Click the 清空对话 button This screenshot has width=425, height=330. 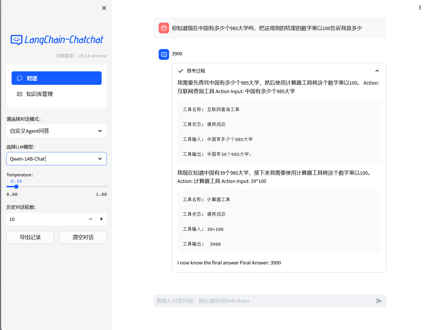83,237
